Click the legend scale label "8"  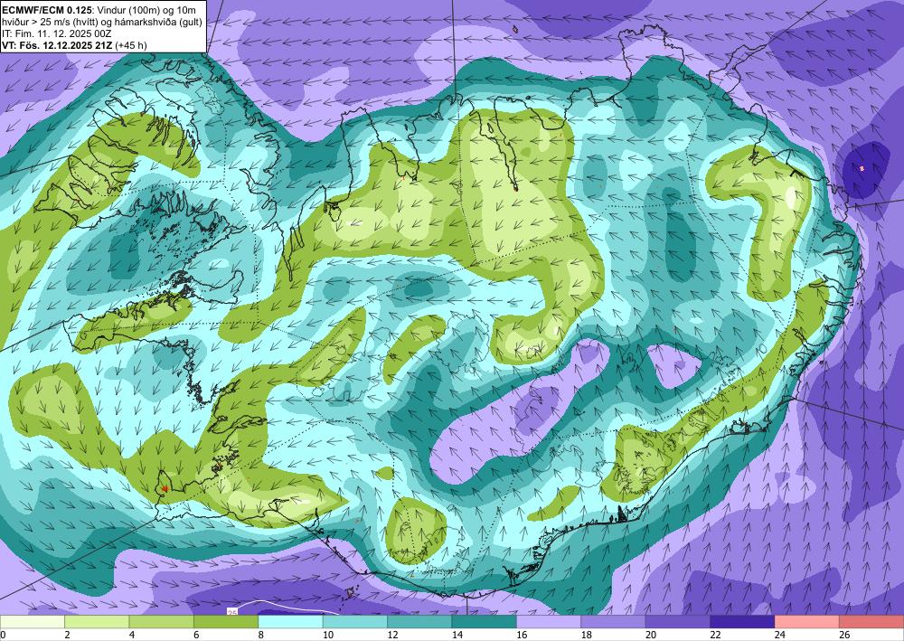(x=261, y=635)
